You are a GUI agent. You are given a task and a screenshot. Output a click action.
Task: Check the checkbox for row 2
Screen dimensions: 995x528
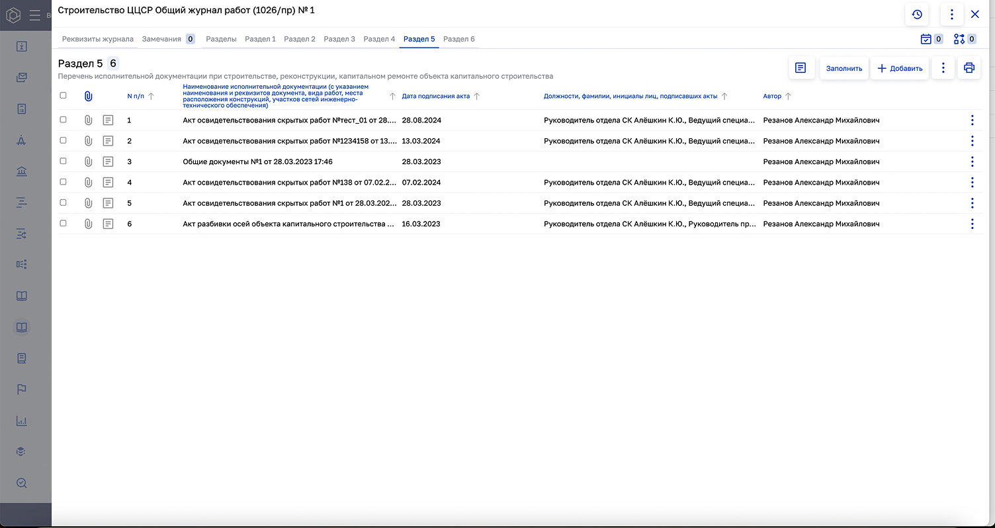coord(64,140)
